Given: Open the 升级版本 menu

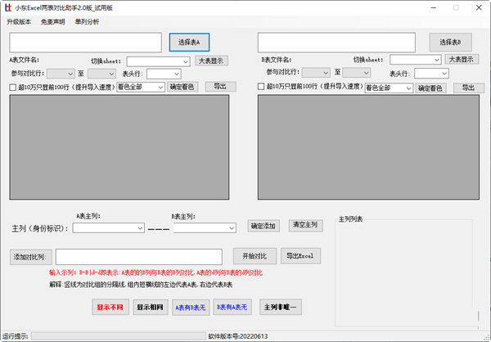Looking at the screenshot, I should click(x=19, y=21).
